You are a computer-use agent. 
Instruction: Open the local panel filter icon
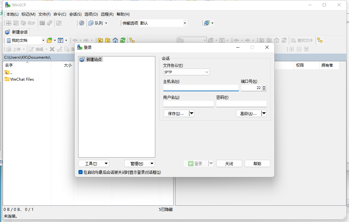[61, 40]
